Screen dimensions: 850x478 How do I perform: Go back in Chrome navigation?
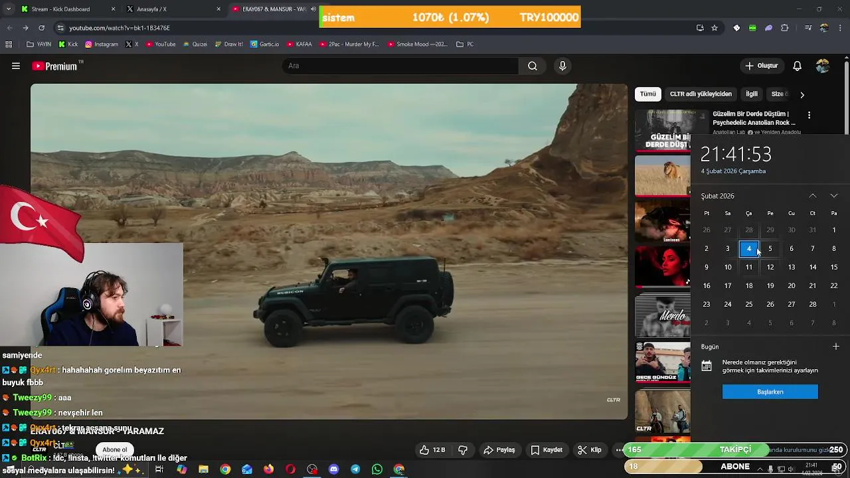click(9, 28)
